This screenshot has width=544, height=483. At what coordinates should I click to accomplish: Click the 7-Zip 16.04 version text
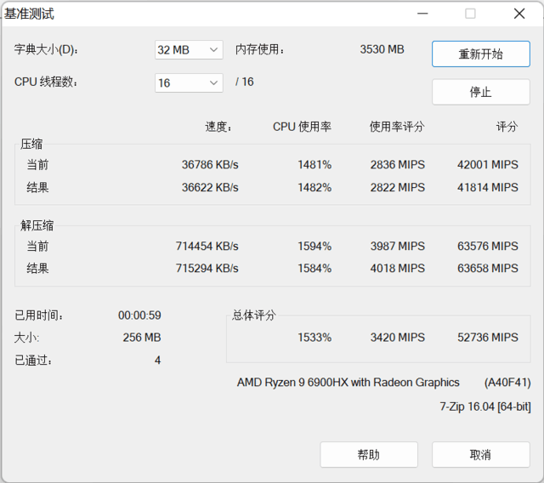(x=484, y=406)
